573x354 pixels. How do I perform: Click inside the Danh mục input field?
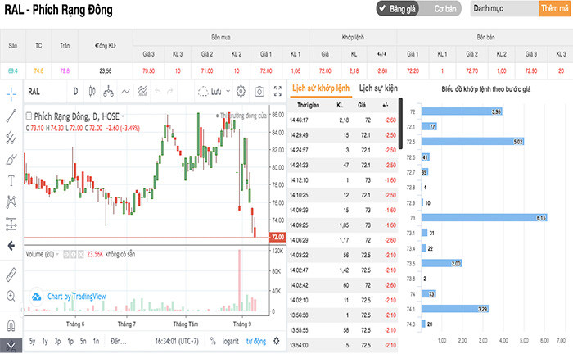[503, 9]
